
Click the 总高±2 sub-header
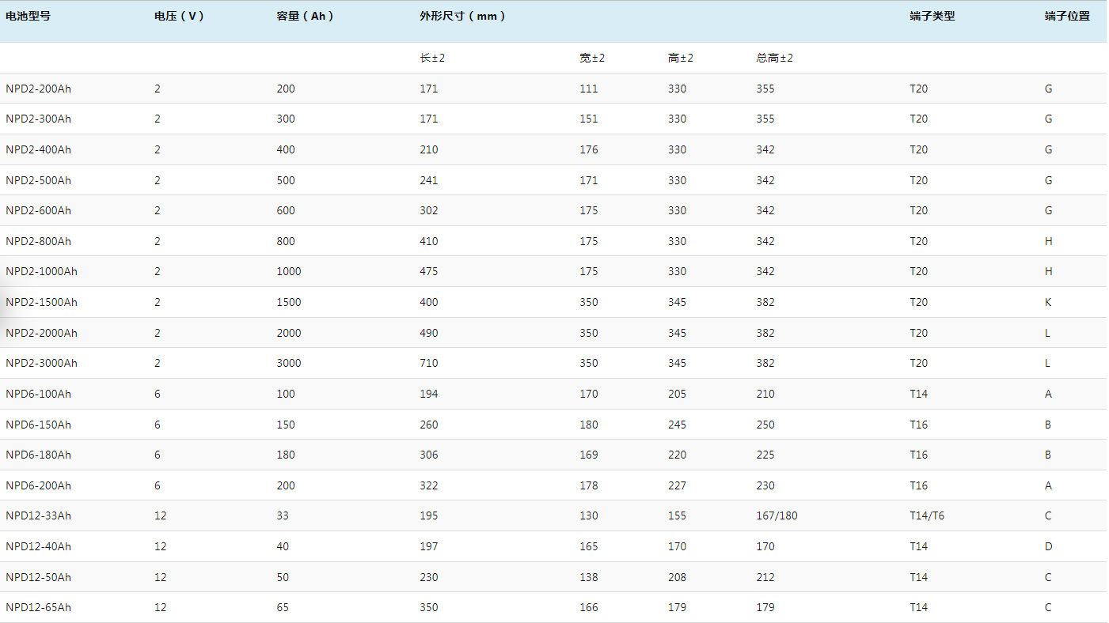tap(774, 58)
